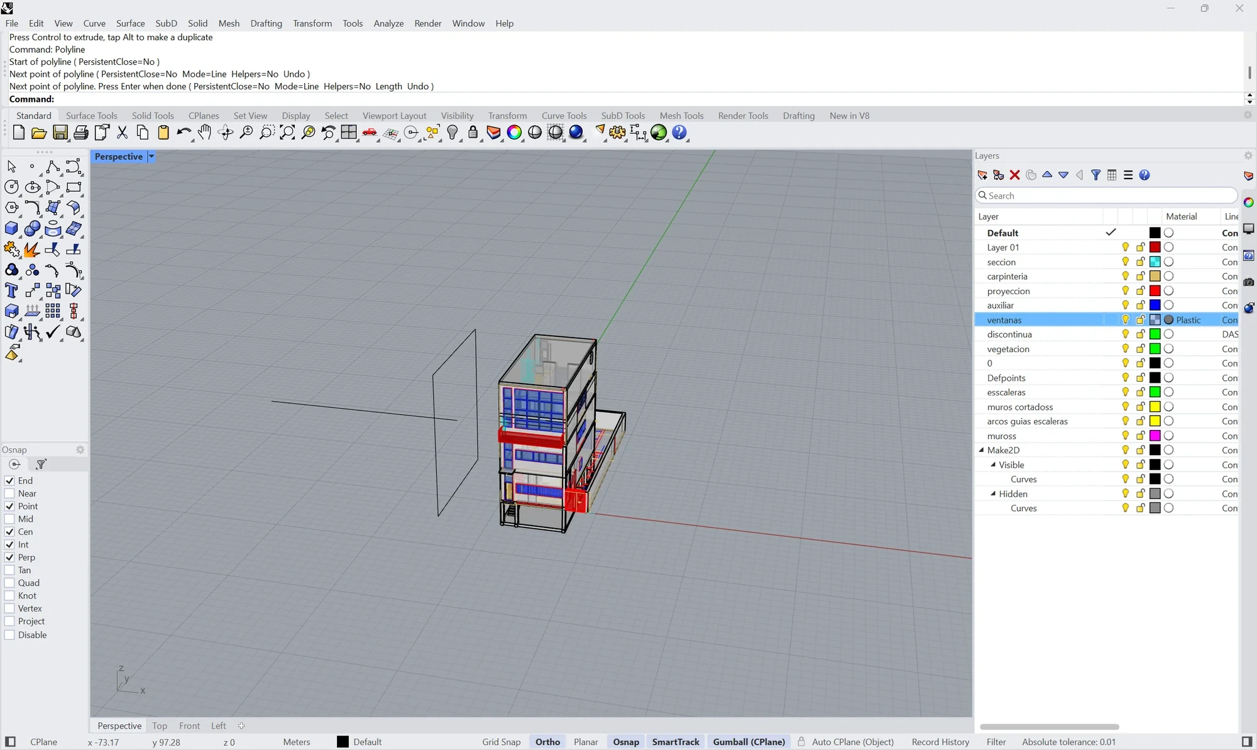This screenshot has width=1257, height=750.
Task: Collapse the Visible sublayer
Action: (x=993, y=465)
